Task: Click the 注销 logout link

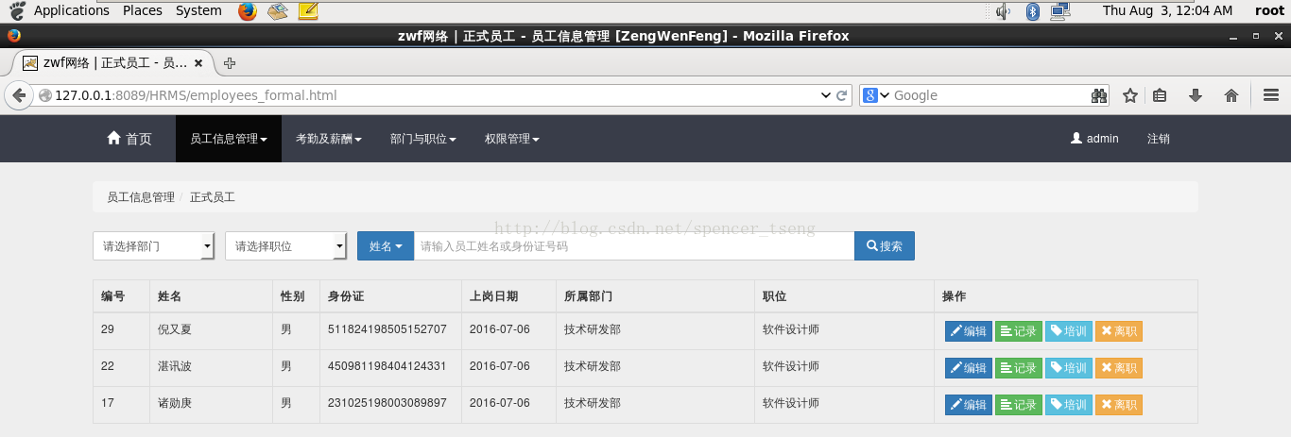Action: click(1159, 139)
